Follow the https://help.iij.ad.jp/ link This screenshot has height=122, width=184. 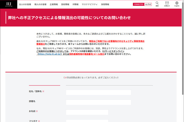tap(50, 54)
